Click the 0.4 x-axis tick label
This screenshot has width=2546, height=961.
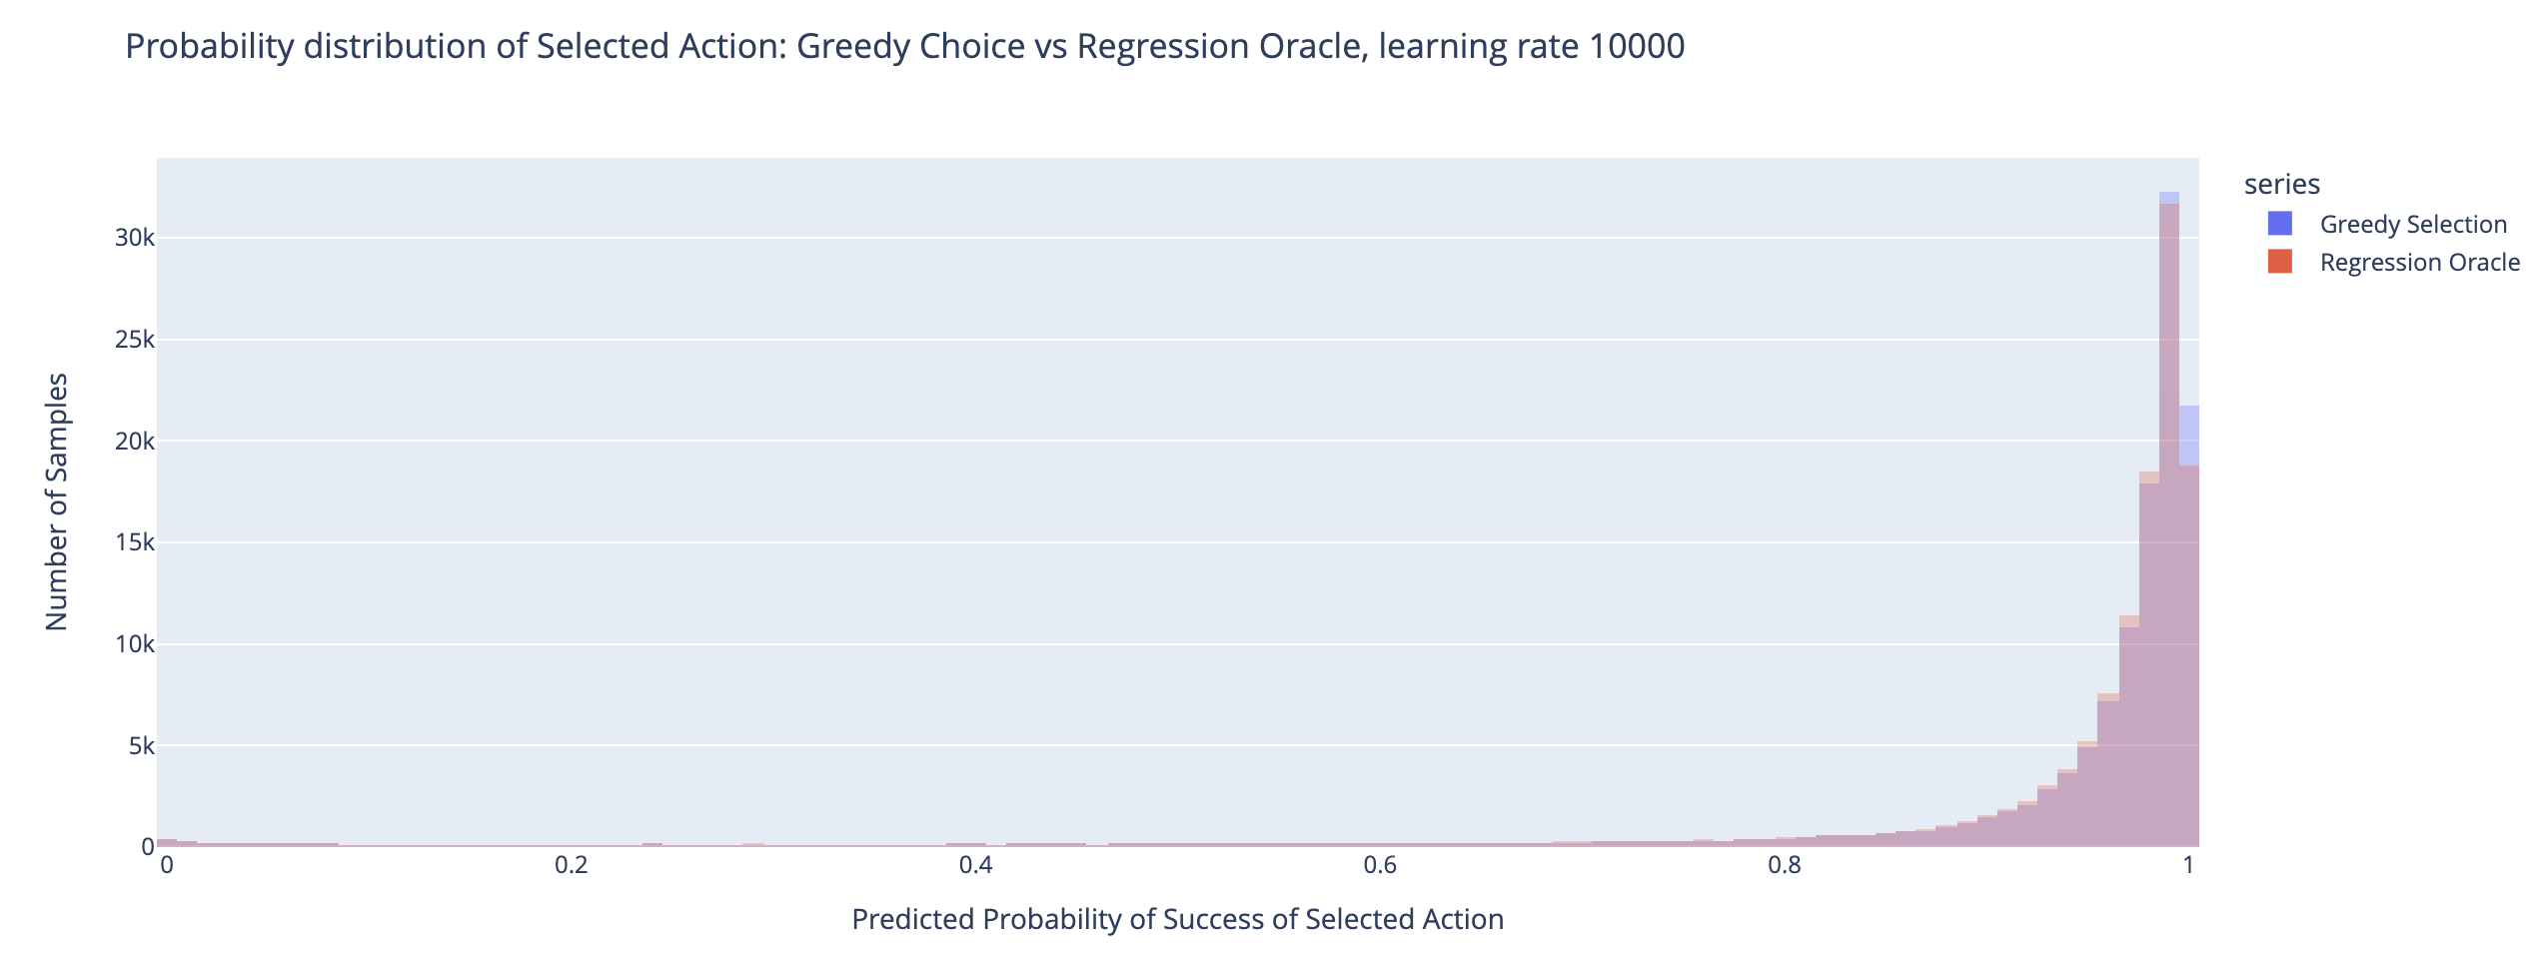(975, 865)
